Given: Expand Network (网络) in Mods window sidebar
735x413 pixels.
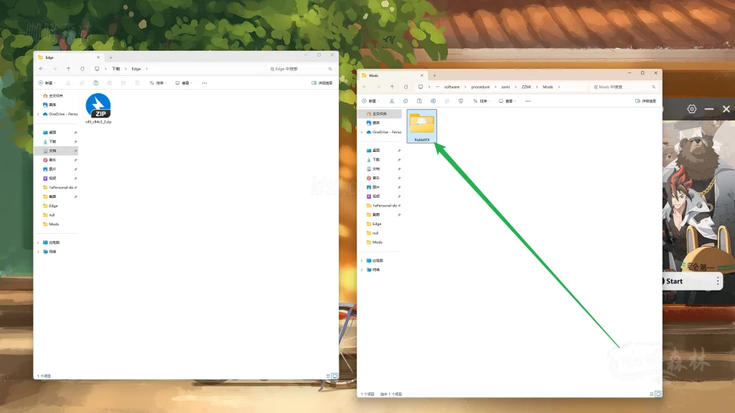Looking at the screenshot, I should [x=362, y=270].
